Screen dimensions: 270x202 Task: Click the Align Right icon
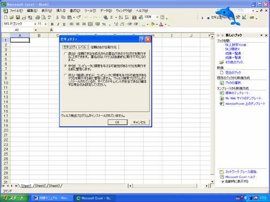pos(84,24)
